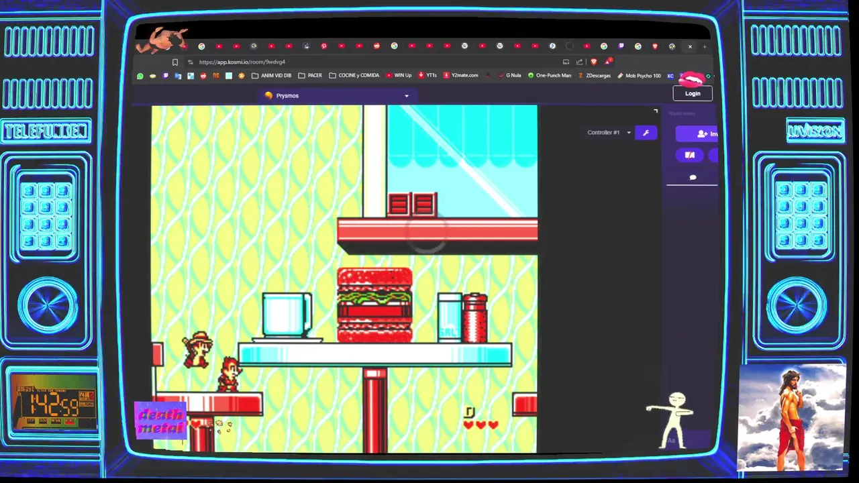The width and height of the screenshot is (859, 483).
Task: Open the PACER bookmark folder
Action: (310, 76)
